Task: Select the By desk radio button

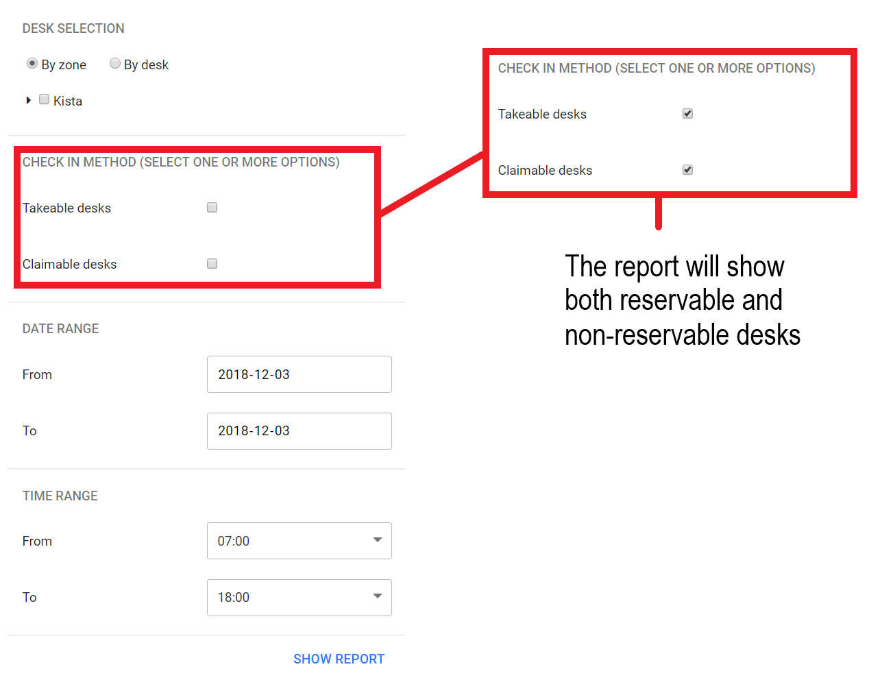Action: tap(115, 64)
